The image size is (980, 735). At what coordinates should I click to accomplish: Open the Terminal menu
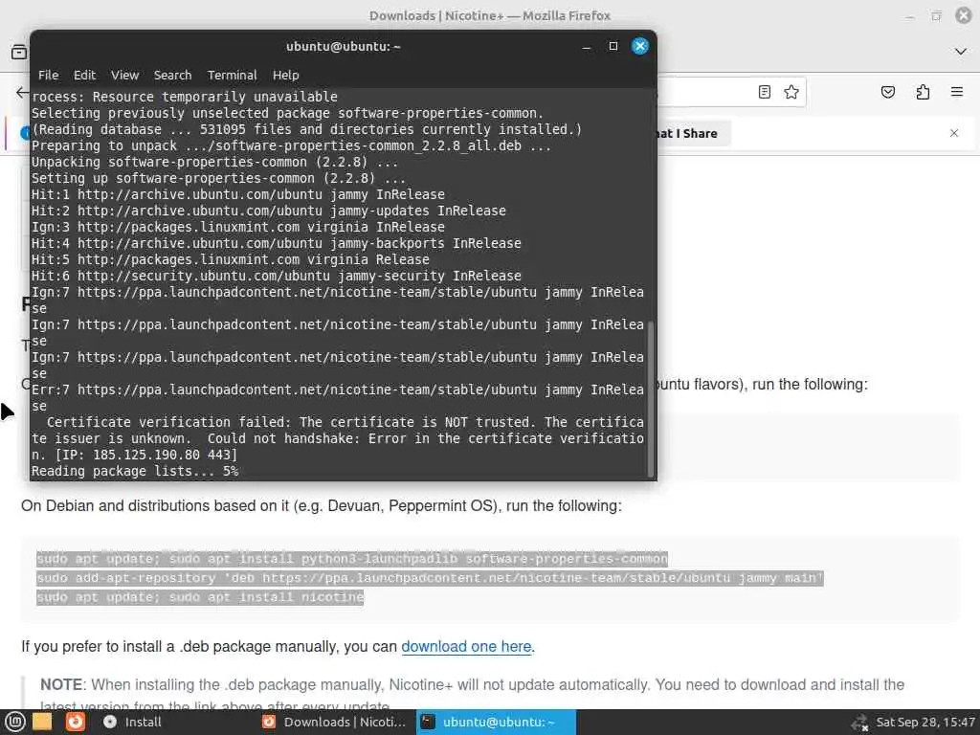point(232,75)
